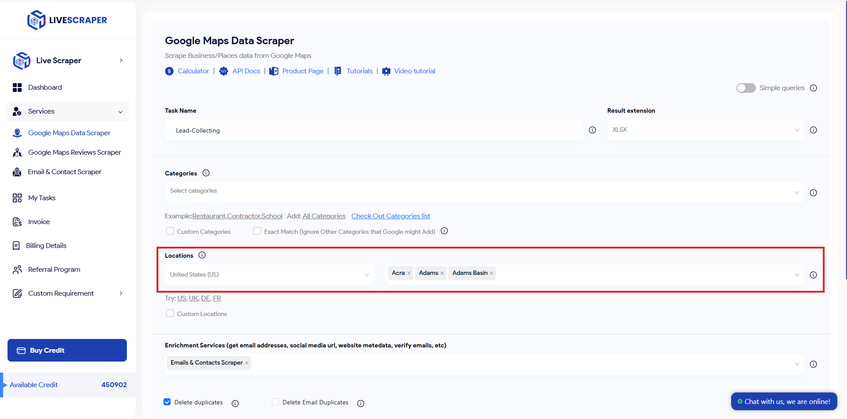847x419 pixels.
Task: Click the info icon beside Delete duplicates
Action: 235,403
